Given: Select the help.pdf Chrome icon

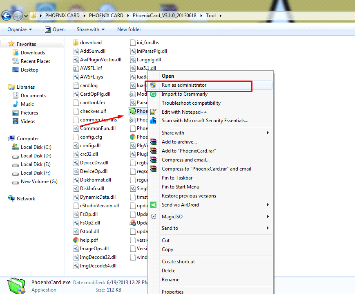Looking at the screenshot, I should [76, 240].
